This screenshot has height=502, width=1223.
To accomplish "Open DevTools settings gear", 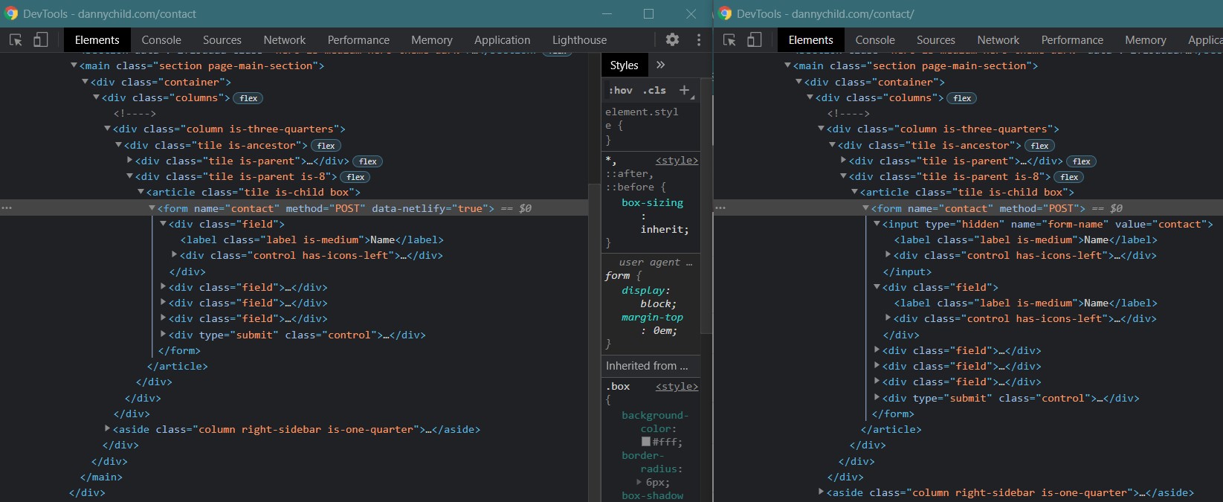I will 672,40.
